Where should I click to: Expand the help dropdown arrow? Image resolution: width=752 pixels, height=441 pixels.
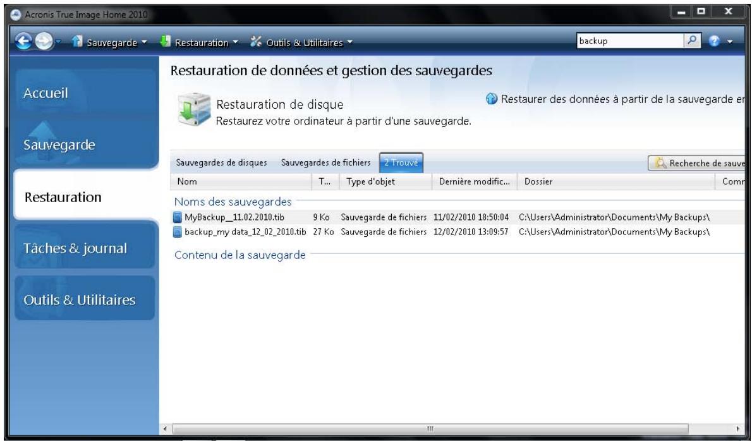pos(730,42)
